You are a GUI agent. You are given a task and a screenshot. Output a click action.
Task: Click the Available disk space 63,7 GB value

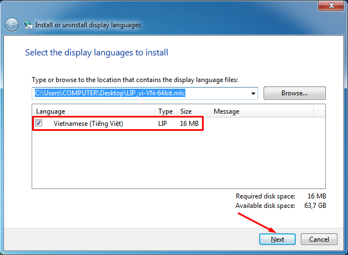click(x=315, y=206)
